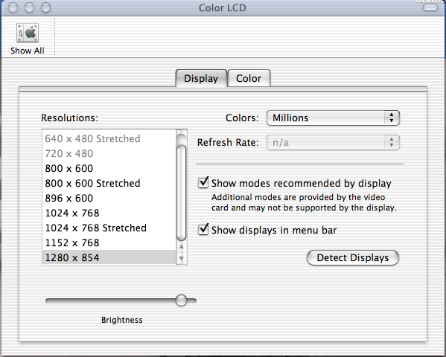Click scroll up arrow in Resolutions list
Image resolution: width=446 pixels, height=357 pixels.
click(181, 247)
